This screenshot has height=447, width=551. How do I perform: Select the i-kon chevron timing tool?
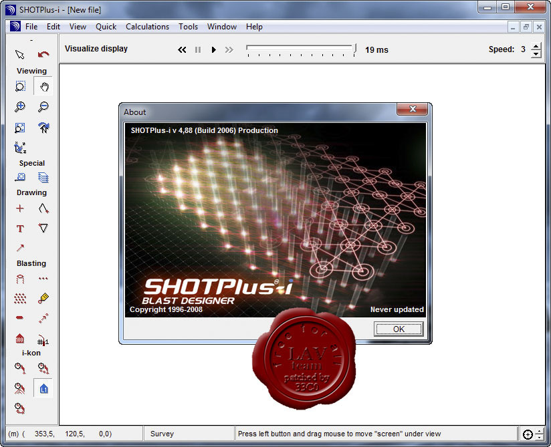[x=20, y=388]
